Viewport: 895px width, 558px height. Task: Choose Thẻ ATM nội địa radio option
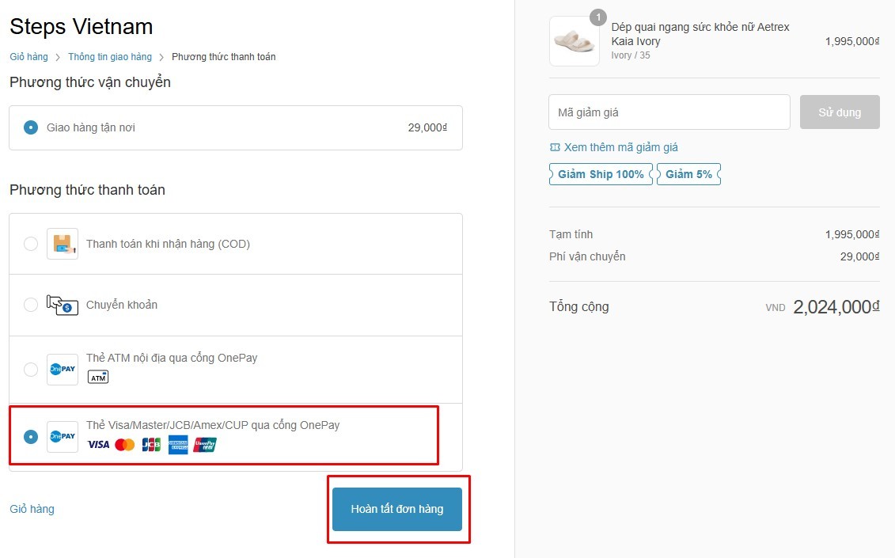31,370
